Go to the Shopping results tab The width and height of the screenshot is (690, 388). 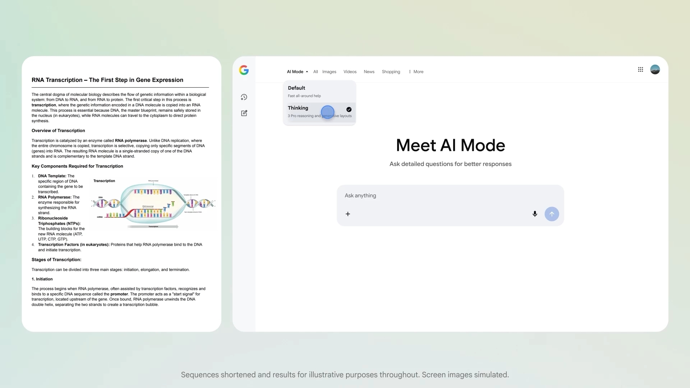391,71
